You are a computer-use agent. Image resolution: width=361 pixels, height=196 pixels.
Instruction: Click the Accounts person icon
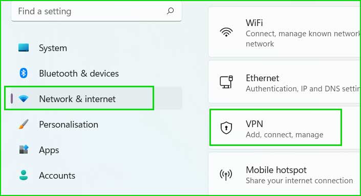(x=24, y=175)
